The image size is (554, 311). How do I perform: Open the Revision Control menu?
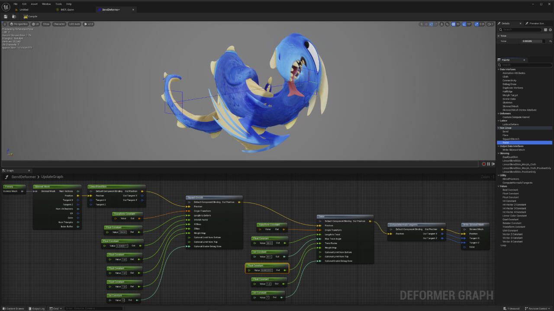coord(538,308)
